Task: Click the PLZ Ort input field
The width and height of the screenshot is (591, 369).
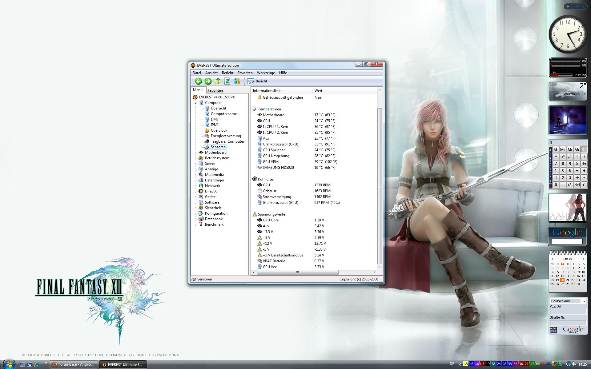Action: coord(568,312)
